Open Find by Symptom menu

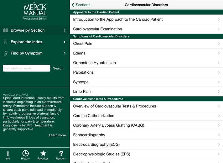tap(35, 53)
